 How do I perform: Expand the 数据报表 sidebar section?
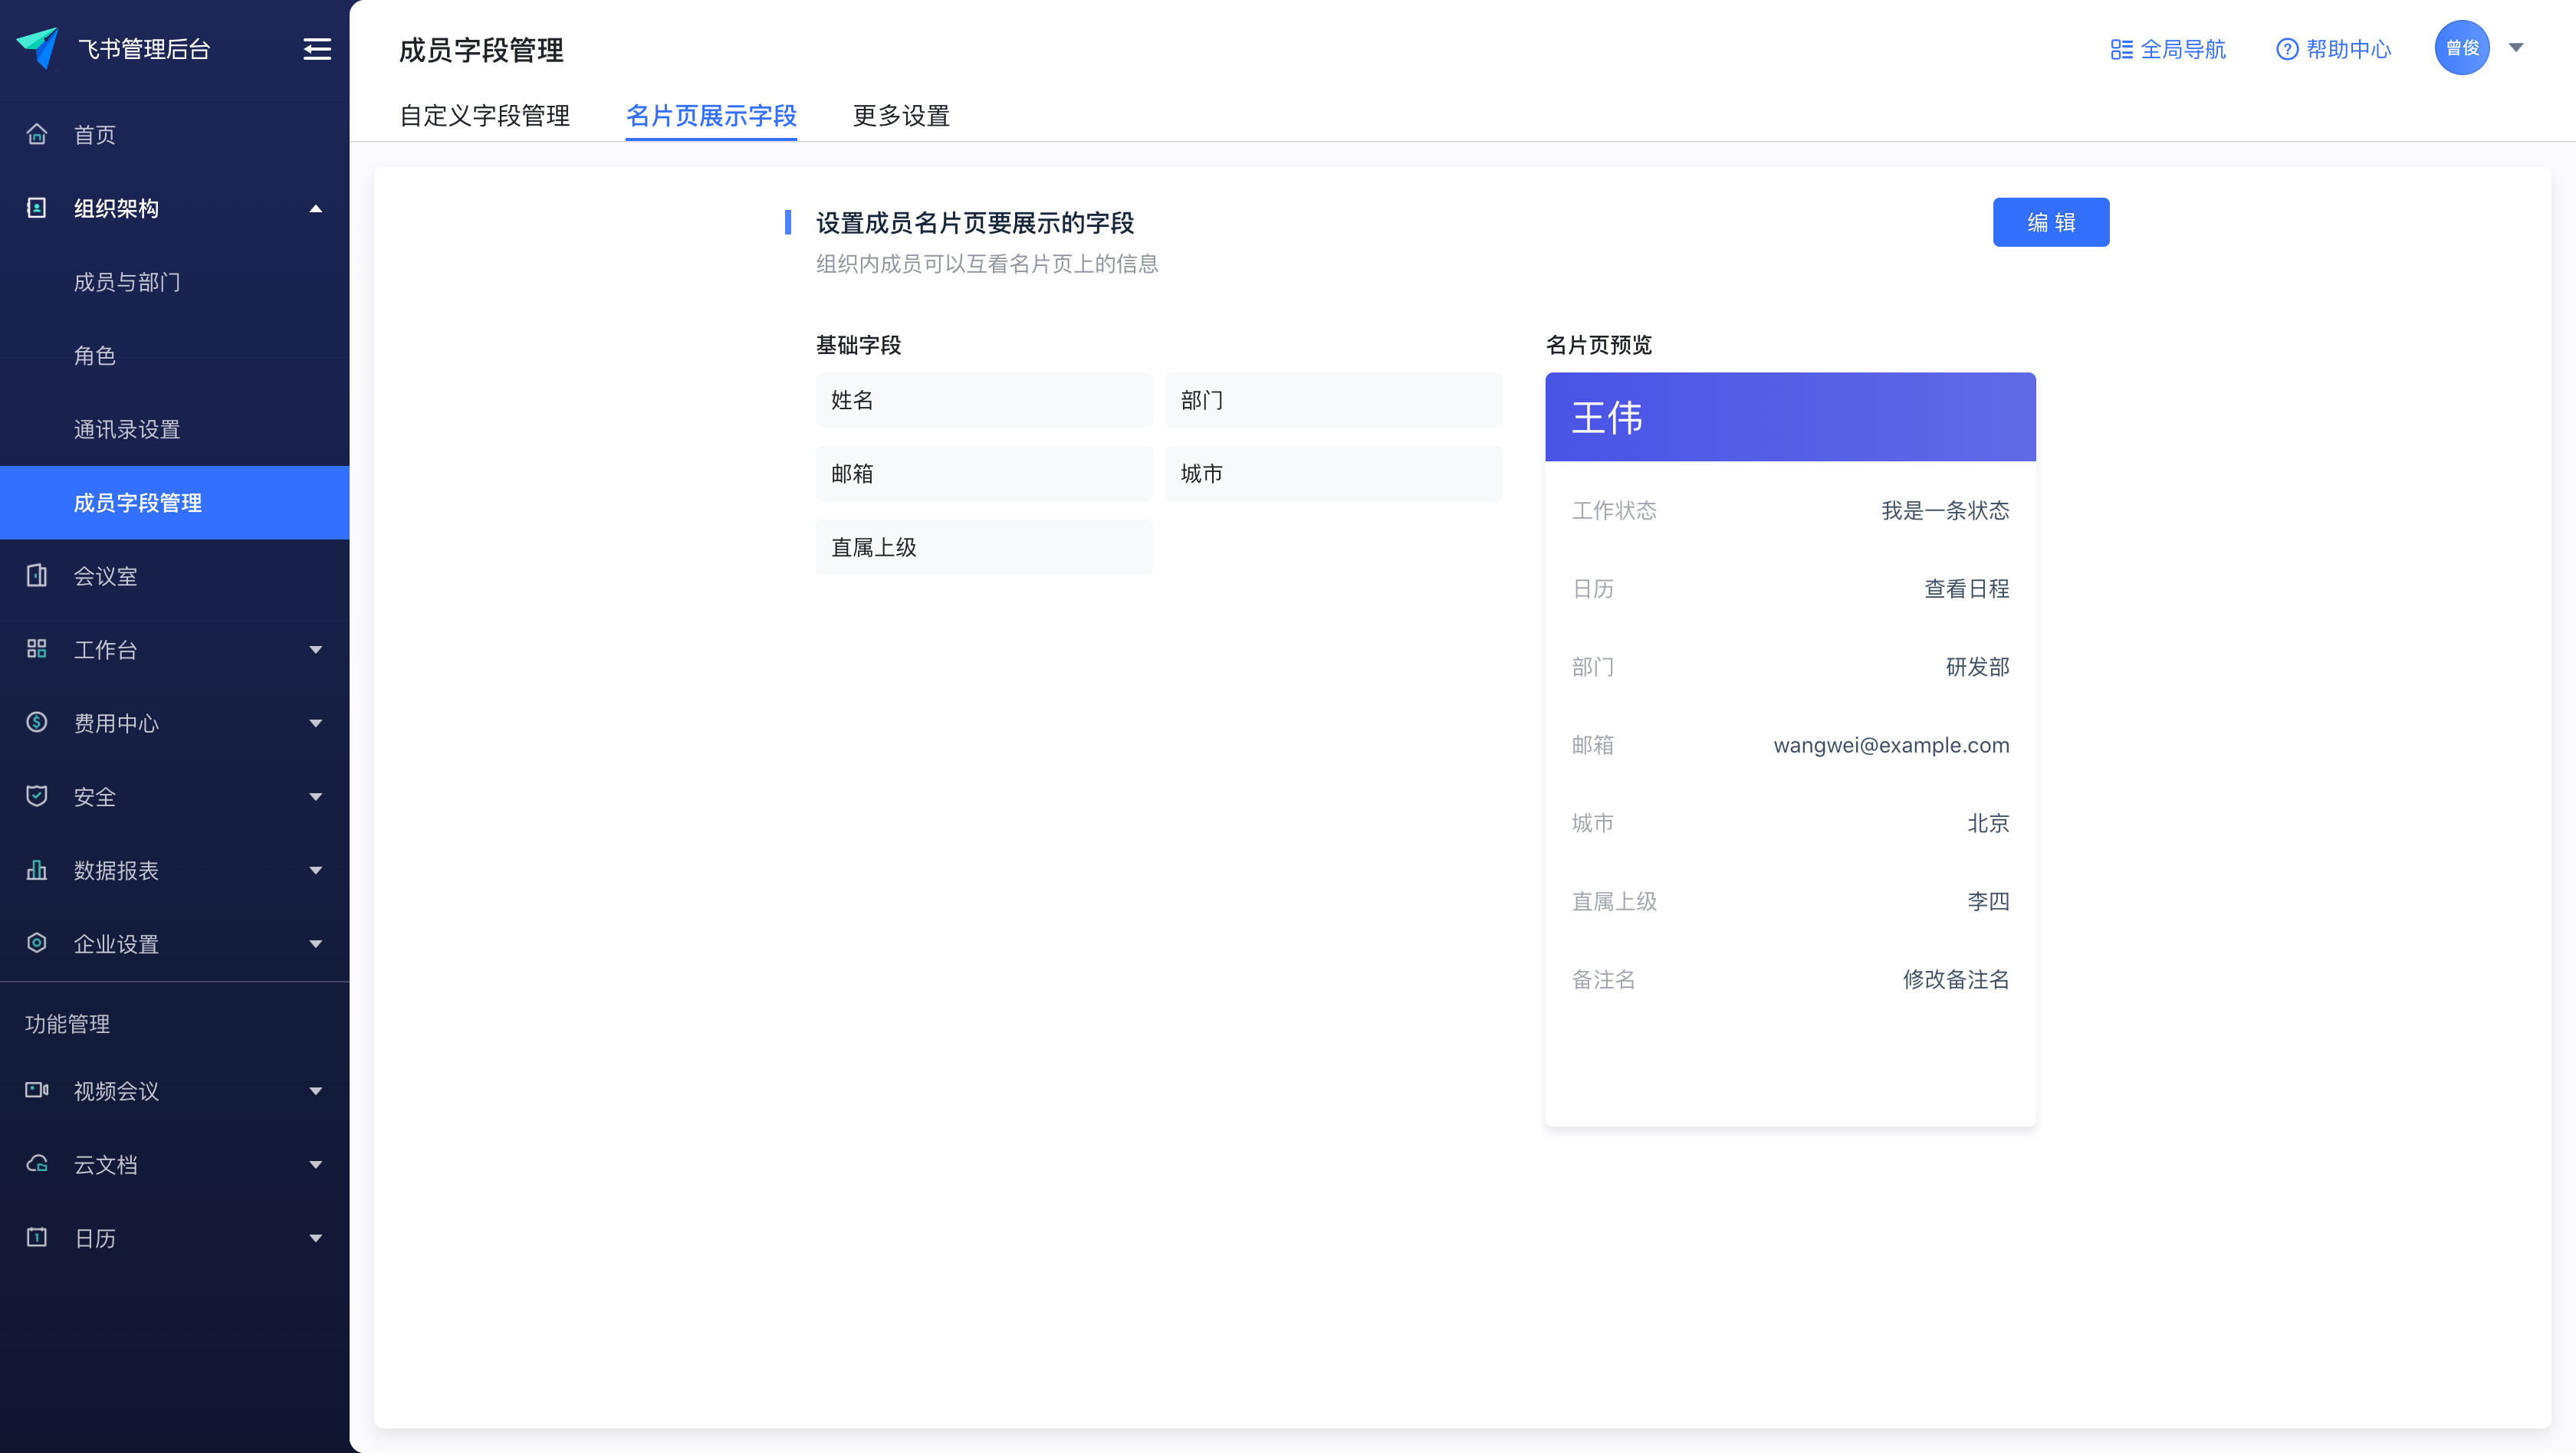coord(316,871)
